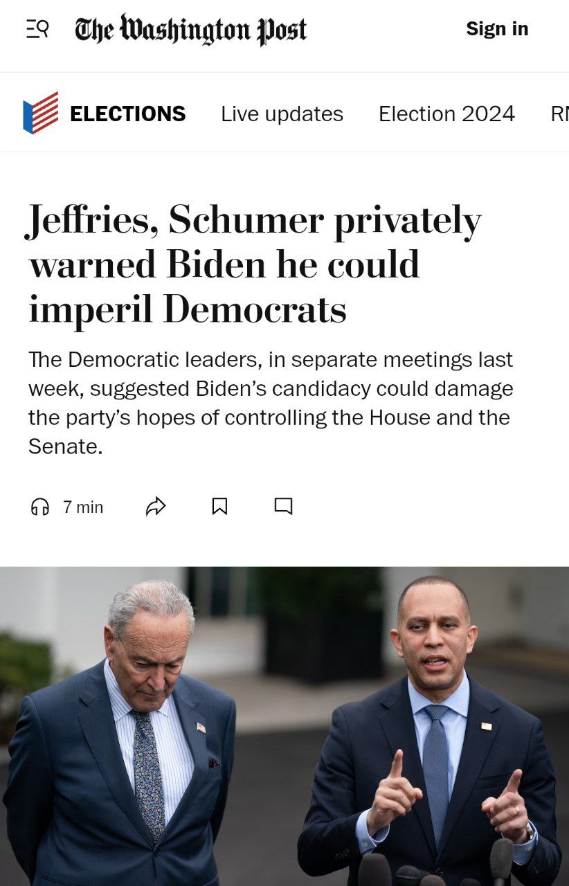Tap the Elections striped flag icon

41,113
